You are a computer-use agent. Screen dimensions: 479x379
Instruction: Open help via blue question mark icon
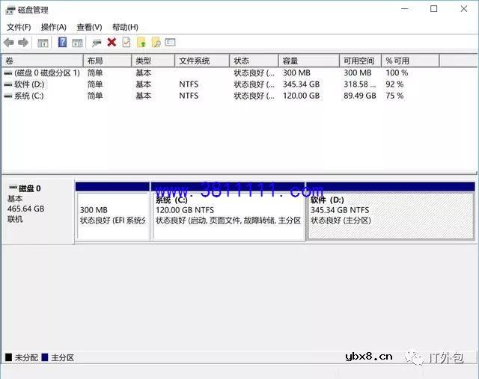coord(62,43)
